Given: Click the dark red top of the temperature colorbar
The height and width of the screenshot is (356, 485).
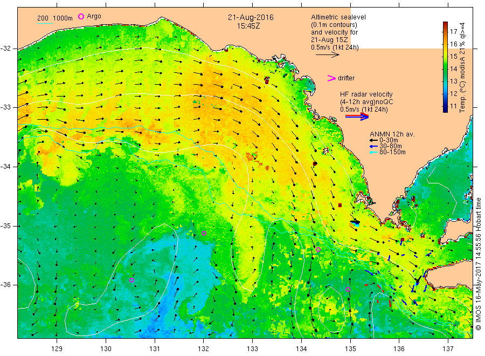Looking at the screenshot, I should [x=445, y=24].
